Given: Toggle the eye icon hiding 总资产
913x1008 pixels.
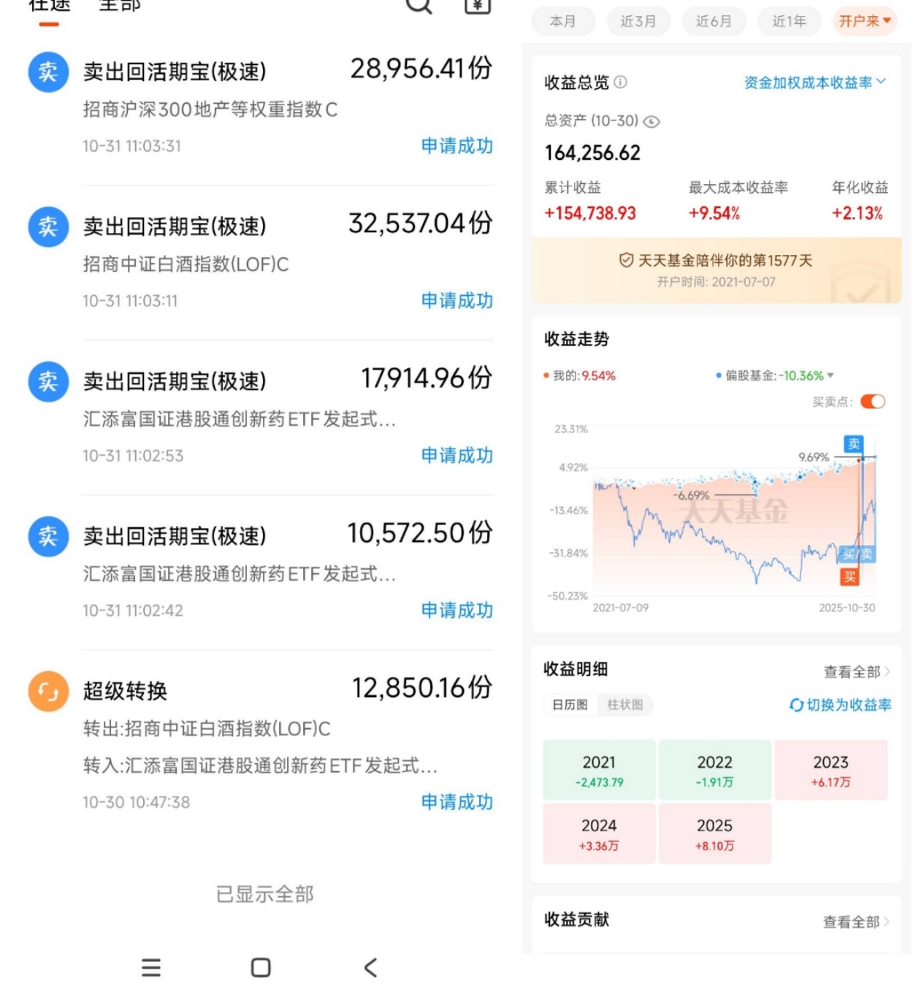Looking at the screenshot, I should pos(651,121).
